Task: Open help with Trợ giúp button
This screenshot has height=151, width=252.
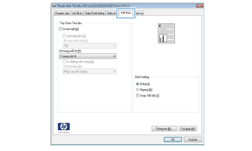Action: [x=188, y=129]
